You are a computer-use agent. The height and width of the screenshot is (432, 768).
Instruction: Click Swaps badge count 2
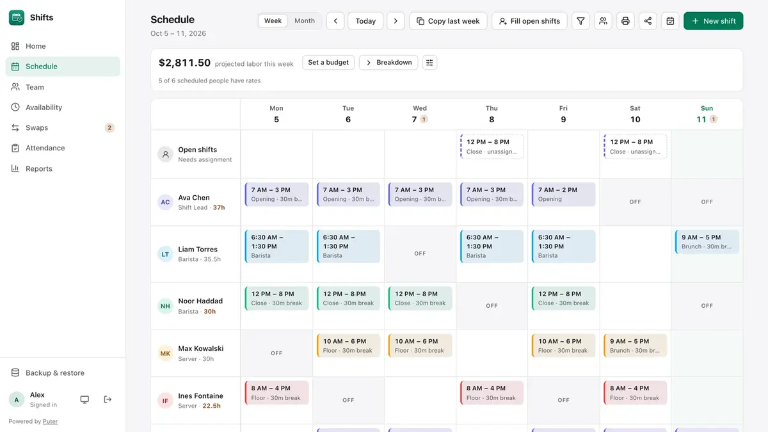coord(109,128)
